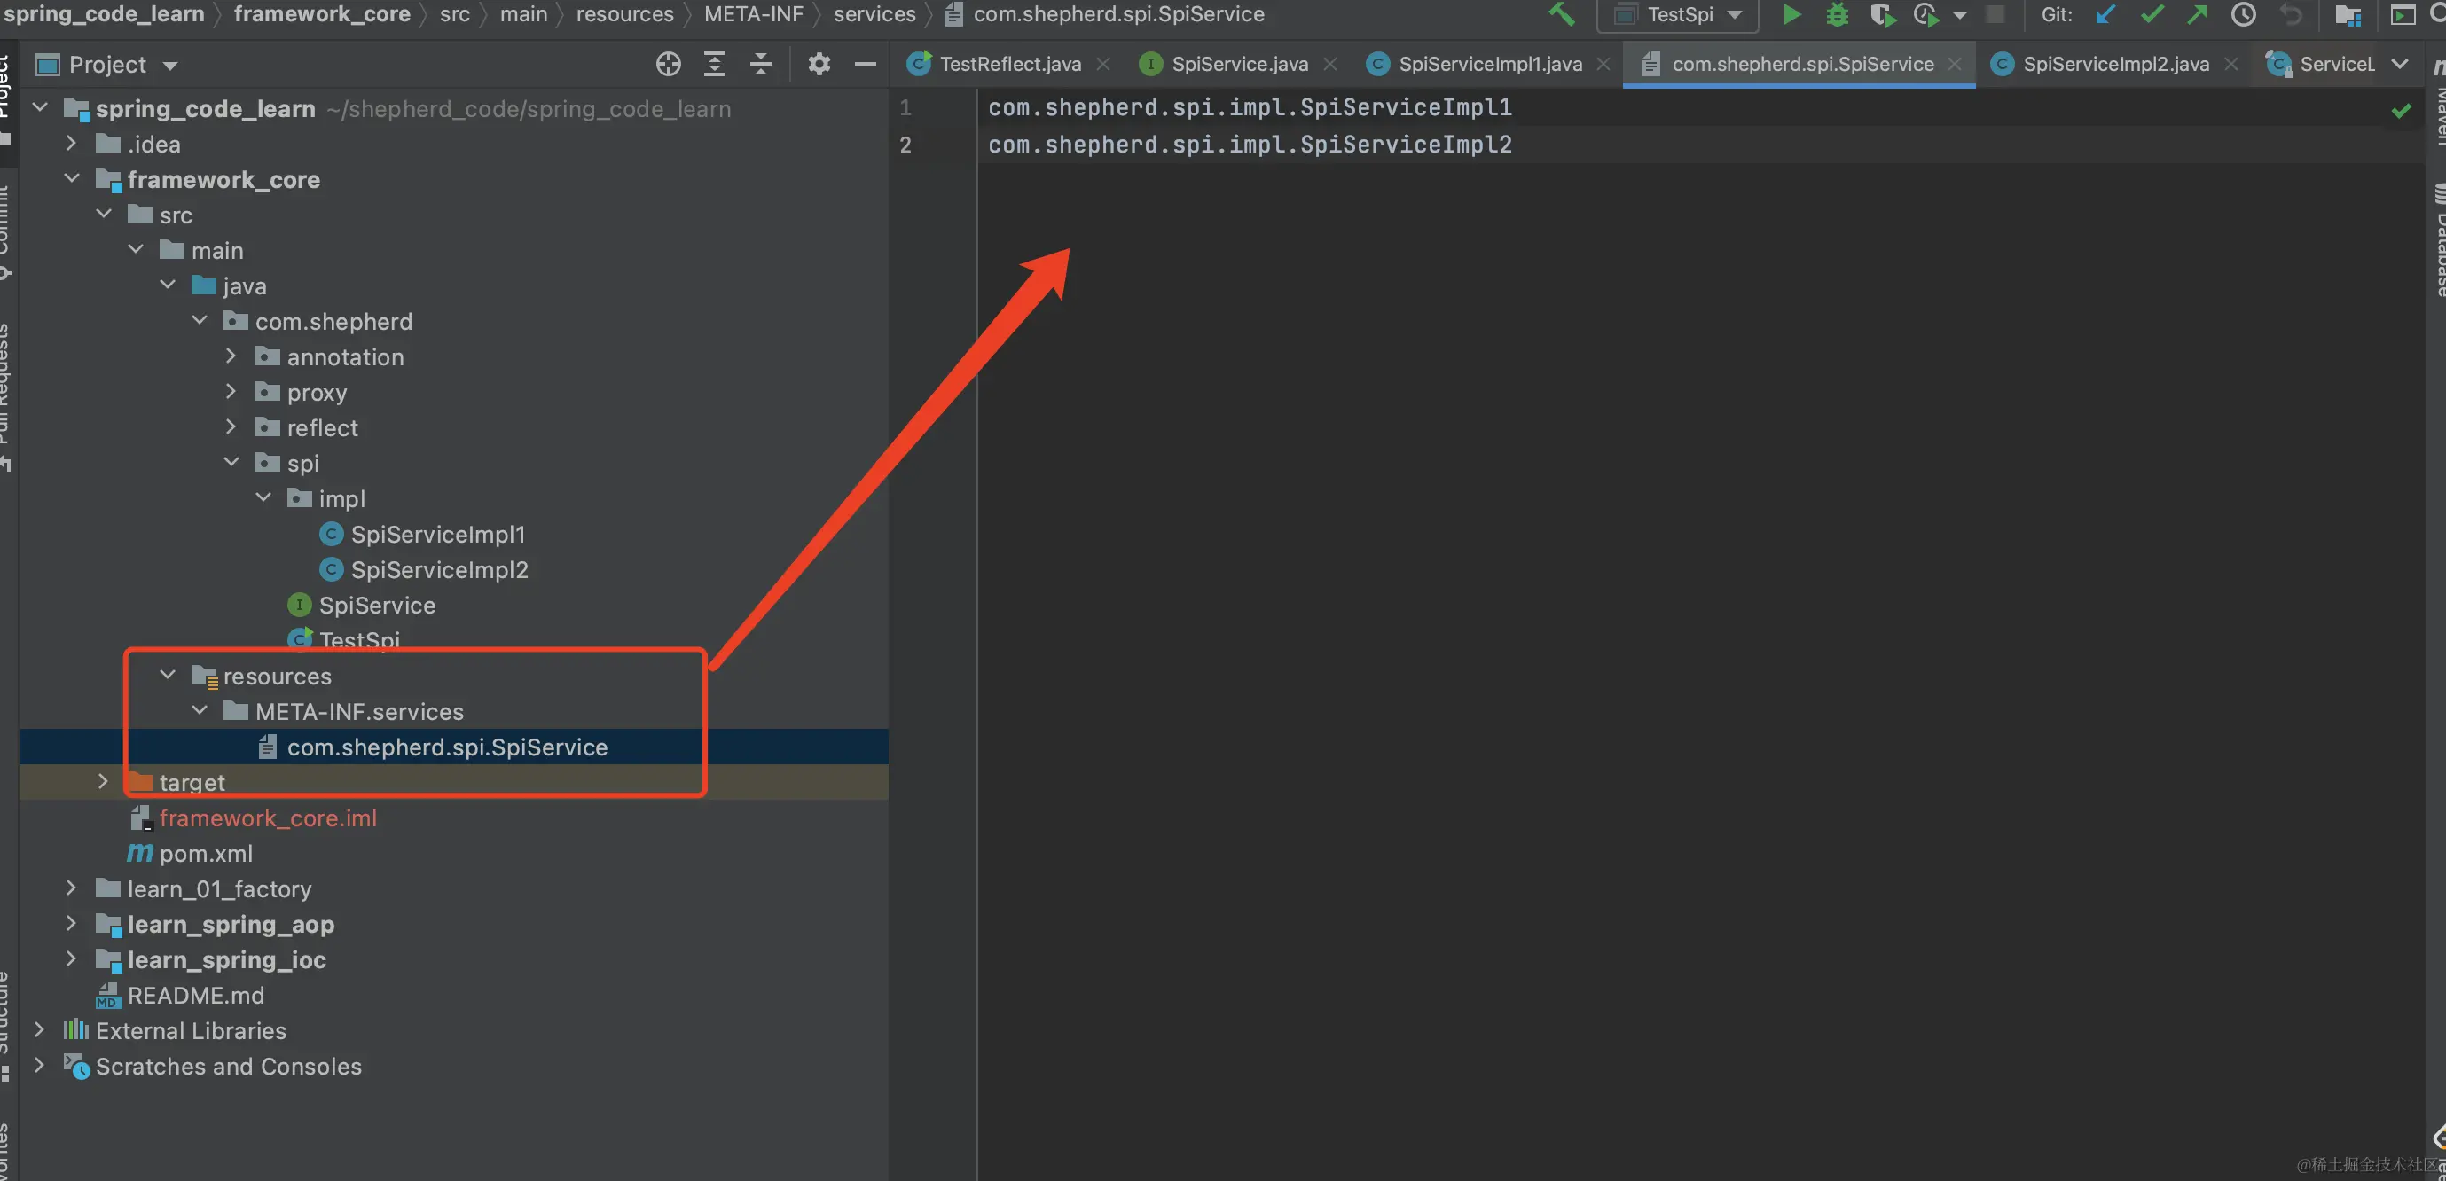The image size is (2446, 1181).
Task: Open SpiServiceImpl1 class in tree
Action: click(x=436, y=535)
